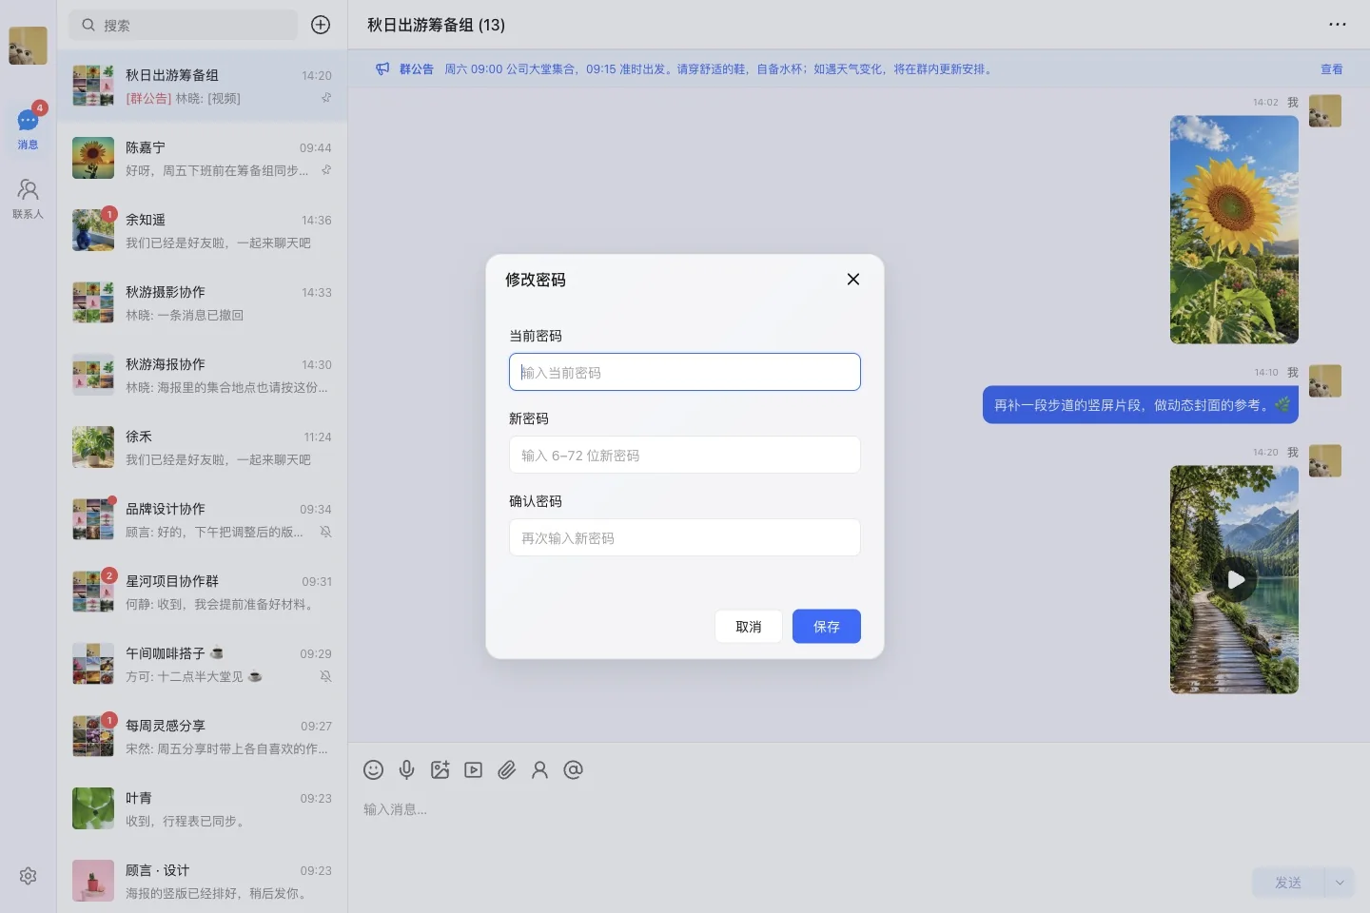Open the Messages sidebar icon
This screenshot has width=1370, height=913.
coord(28,128)
